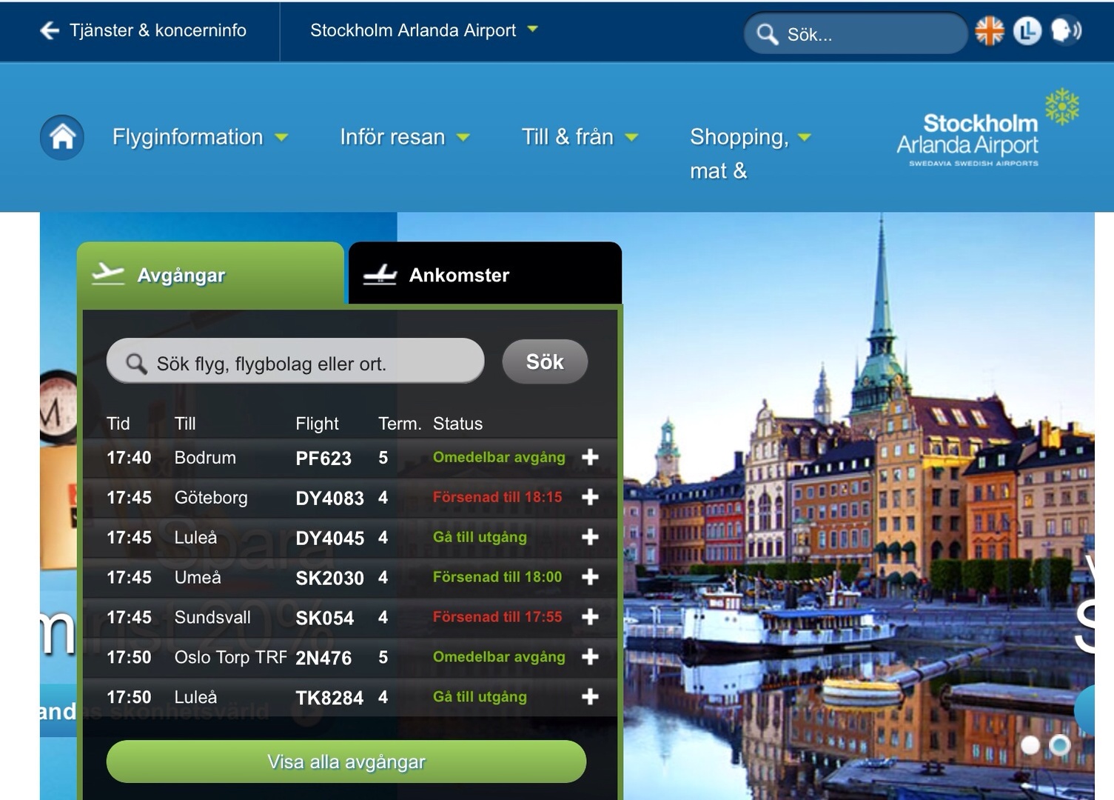
Task: Click the back arrow beside Tjänster & koncerninfo
Action: 50,30
